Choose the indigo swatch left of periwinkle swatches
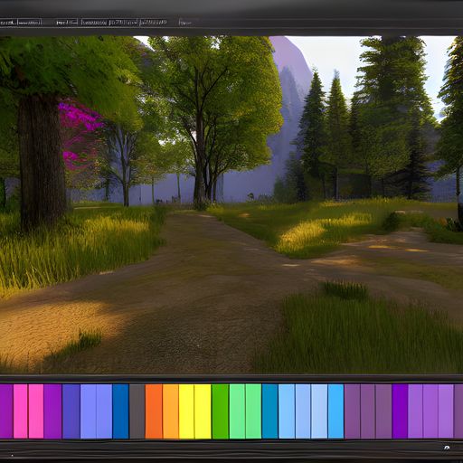The image size is (463, 463). coord(71,411)
